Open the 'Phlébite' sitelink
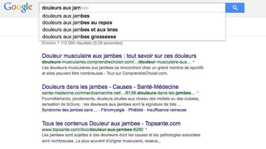 pyautogui.click(x=136, y=110)
